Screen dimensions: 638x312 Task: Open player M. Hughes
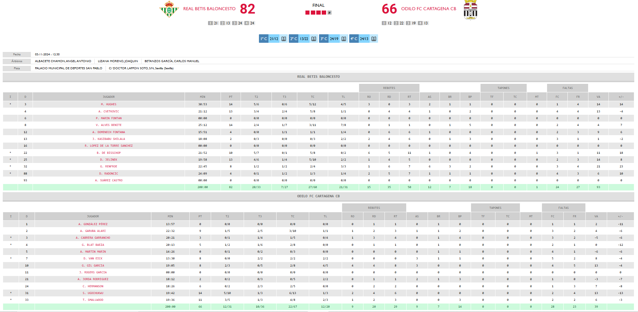pyautogui.click(x=109, y=105)
